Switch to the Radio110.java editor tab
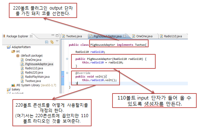This screenshot has width=202, height=133. (x=173, y=36)
